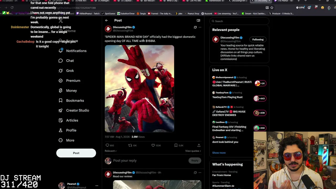Viewport: 336px width, 189px height.
Task: Open three-dot menu on the 9h post
Action: coord(200,172)
